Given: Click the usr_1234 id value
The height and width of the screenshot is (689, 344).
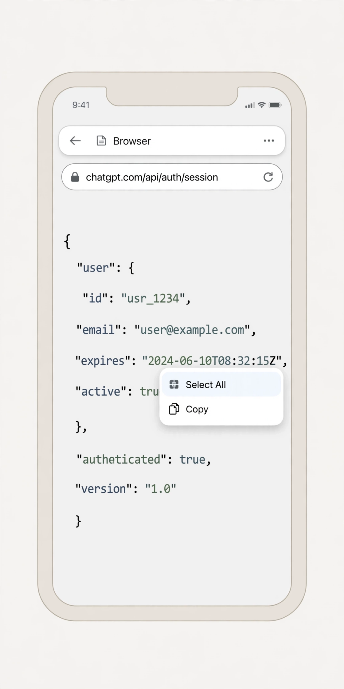Looking at the screenshot, I should tap(153, 298).
